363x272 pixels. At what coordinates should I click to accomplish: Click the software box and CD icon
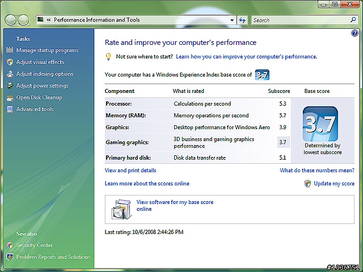coord(121,209)
